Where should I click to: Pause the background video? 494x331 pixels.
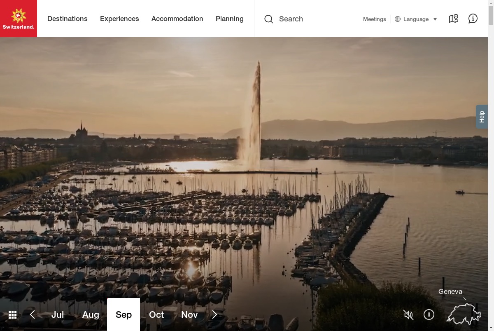pos(429,315)
